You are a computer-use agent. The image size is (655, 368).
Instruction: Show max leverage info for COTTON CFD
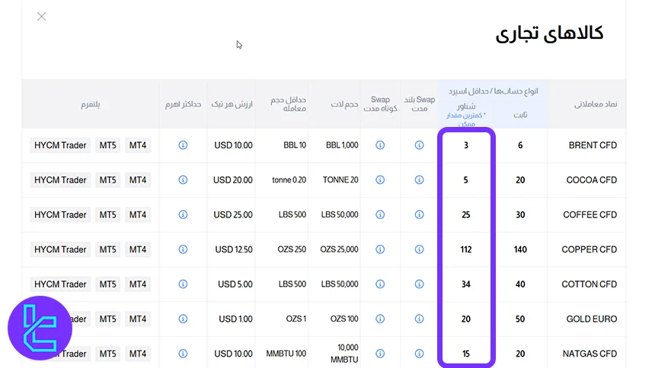point(183,284)
